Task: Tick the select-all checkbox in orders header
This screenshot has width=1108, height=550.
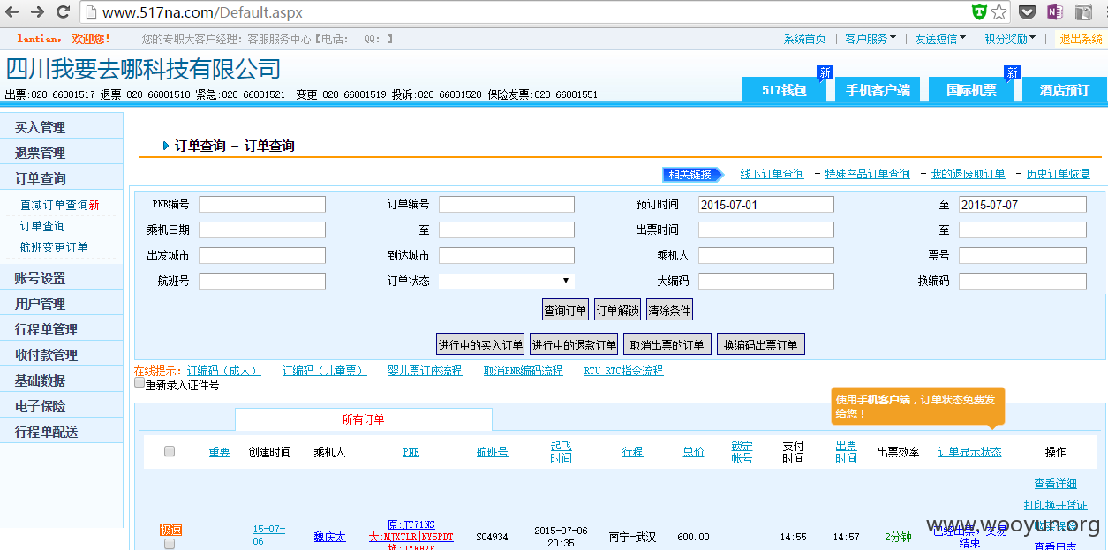Action: coord(170,451)
